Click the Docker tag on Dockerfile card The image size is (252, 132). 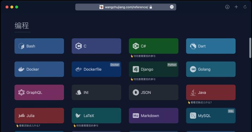(115, 65)
